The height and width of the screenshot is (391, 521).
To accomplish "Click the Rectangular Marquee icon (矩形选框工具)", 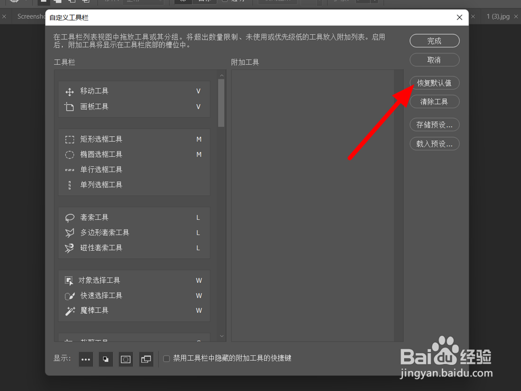I will [69, 139].
